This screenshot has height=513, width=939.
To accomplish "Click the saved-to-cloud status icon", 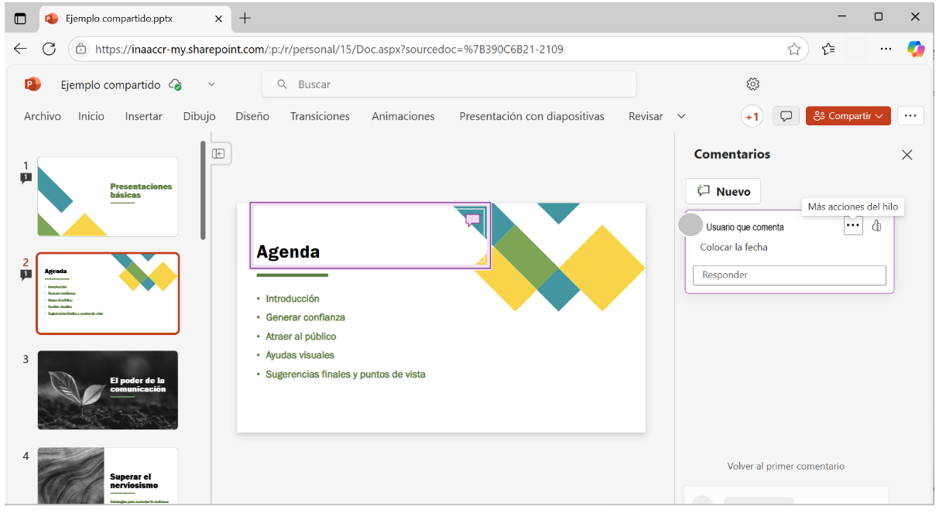I will point(176,85).
